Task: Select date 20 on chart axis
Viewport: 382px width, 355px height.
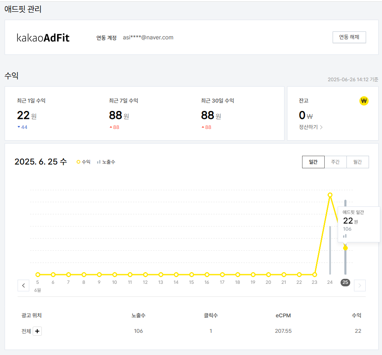Action: (x=268, y=282)
